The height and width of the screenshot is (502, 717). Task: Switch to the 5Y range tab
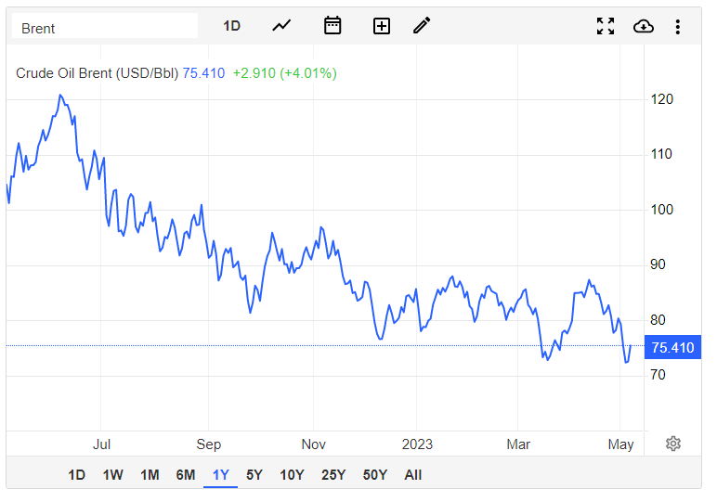(254, 475)
